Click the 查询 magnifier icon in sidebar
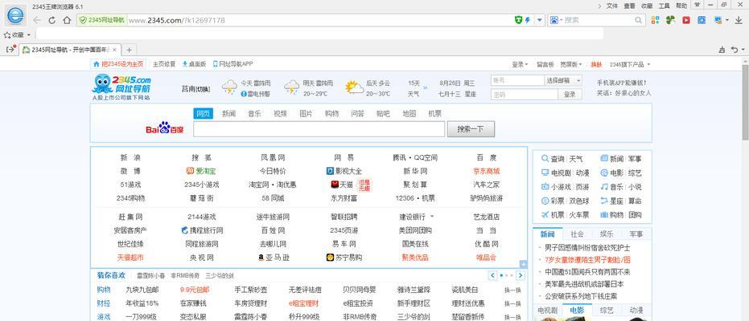This screenshot has width=749, height=321. [x=545, y=159]
